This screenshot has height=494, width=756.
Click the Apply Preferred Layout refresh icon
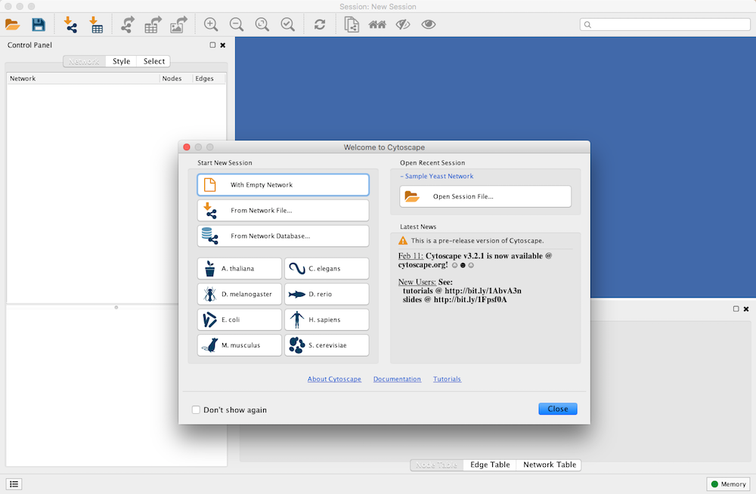coord(320,25)
